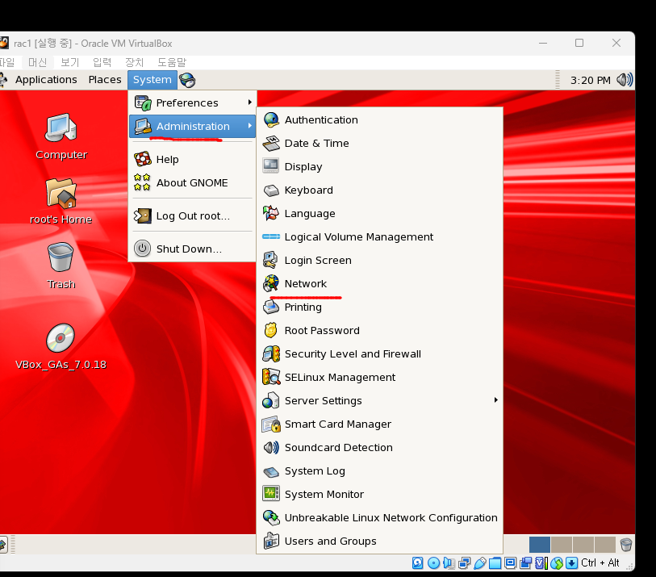Switch to fourth workspace square
Viewport: 656px width, 577px height.
tap(605, 545)
